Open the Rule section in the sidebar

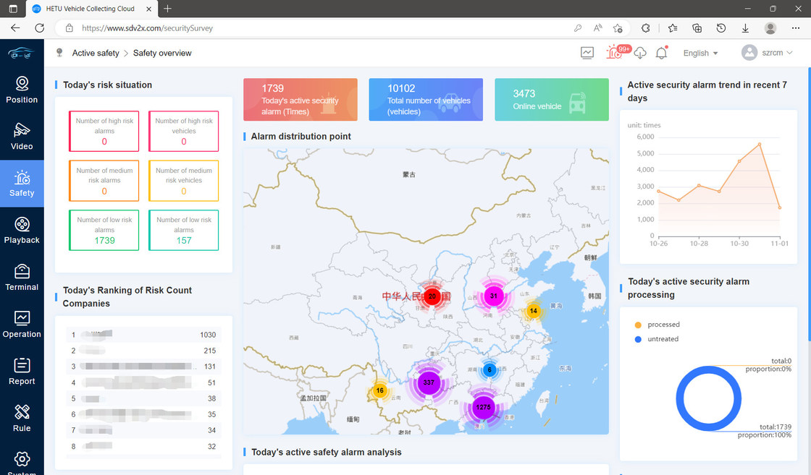tap(22, 419)
